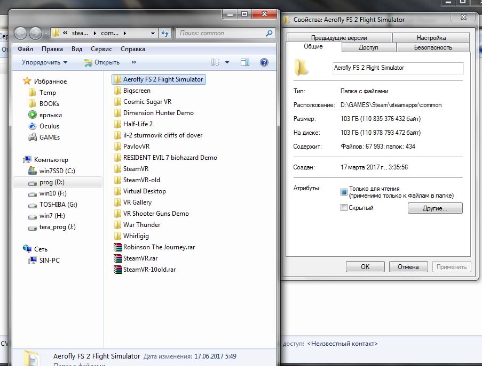Select the Dimension Hunter Demo folder
Viewport: 482px width, 366px height.
click(x=154, y=112)
